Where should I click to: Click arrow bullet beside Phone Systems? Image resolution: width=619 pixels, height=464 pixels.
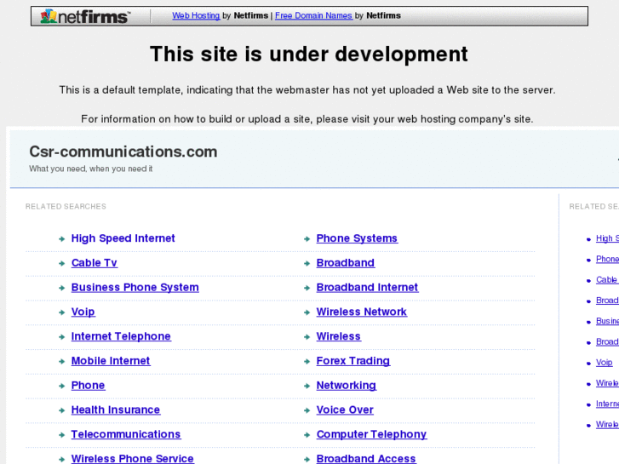[307, 239]
